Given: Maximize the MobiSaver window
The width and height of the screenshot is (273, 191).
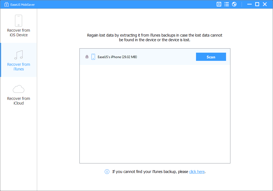Looking at the screenshot, I should click(x=257, y=4).
